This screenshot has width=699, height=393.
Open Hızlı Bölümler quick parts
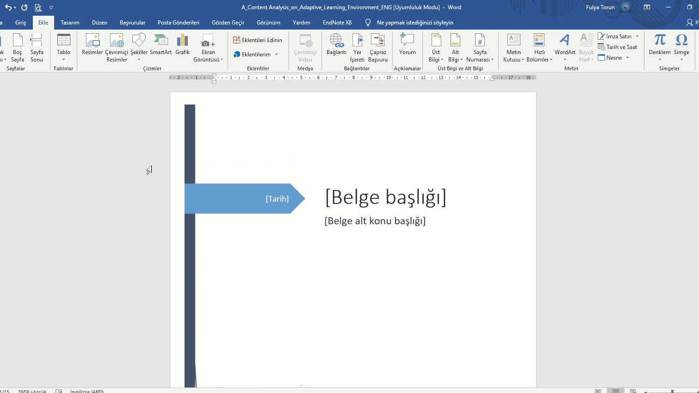pyautogui.click(x=540, y=48)
